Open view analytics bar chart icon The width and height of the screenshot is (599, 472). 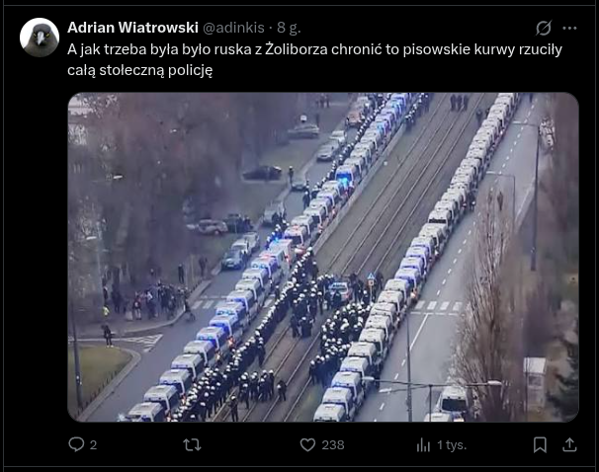point(423,445)
